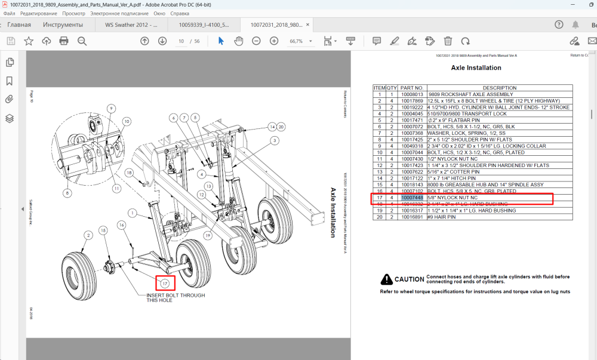Open the notifications bell

click(576, 24)
